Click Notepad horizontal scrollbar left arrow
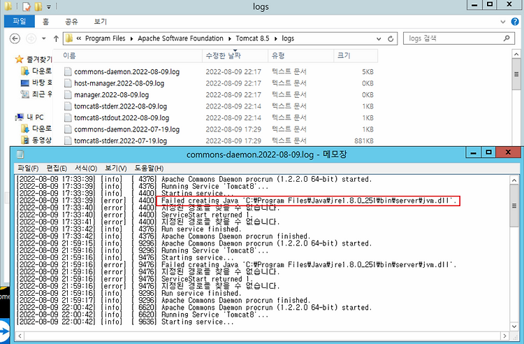This screenshot has height=344, width=524. 20,336
